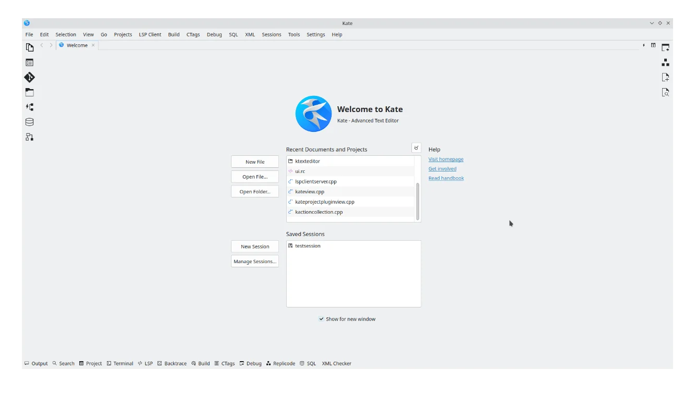This screenshot has height=395, width=695.
Task: Expand the Settings menu
Action: tap(315, 34)
